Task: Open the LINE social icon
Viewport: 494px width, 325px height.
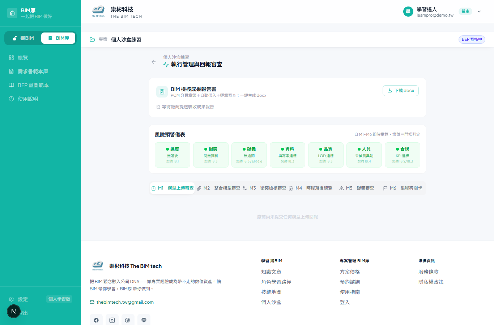Action: [144, 320]
